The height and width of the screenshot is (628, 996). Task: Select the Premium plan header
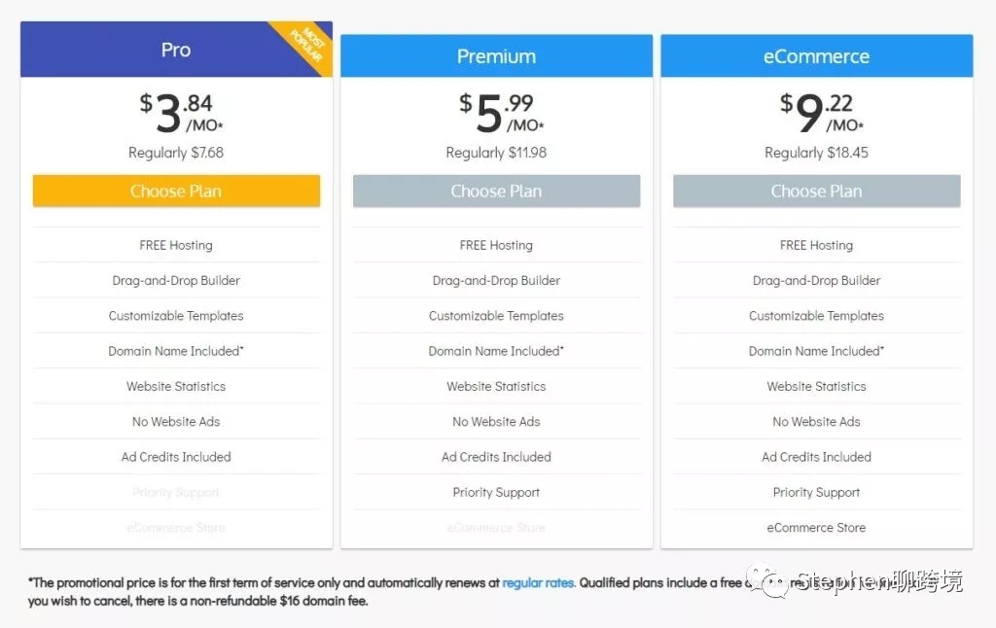pos(496,55)
